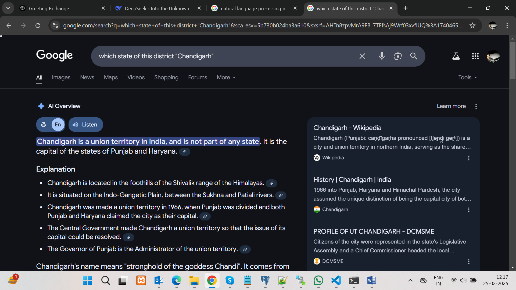The image size is (516, 290).
Task: Open Google apps grid
Action: click(x=475, y=56)
